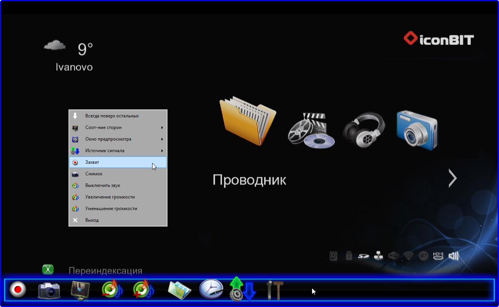Image resolution: width=499 pixels, height=307 pixels.
Task: Click the right chevron arrow to scroll menu
Action: pos(453,178)
